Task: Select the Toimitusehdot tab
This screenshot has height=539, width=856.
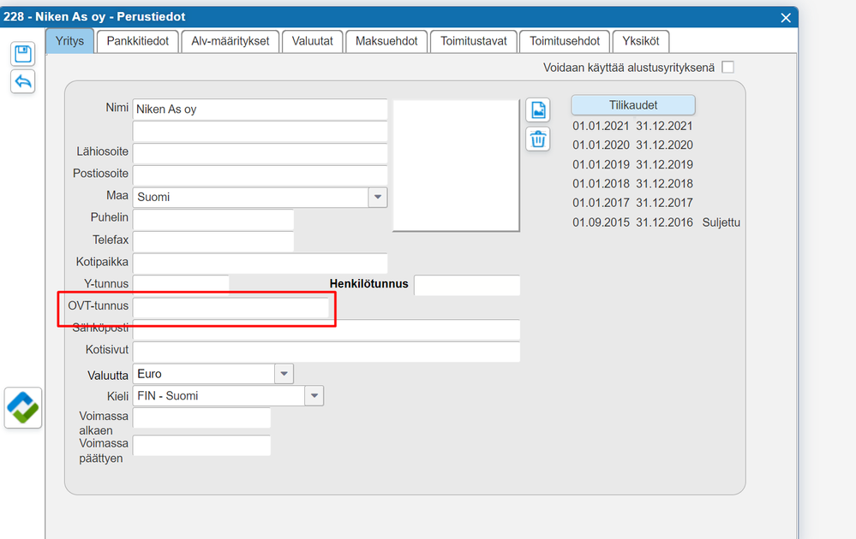Action: [565, 41]
